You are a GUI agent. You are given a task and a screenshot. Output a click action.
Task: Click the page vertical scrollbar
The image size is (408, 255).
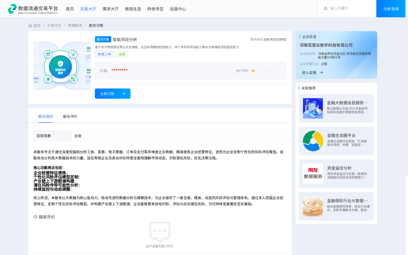407,88
